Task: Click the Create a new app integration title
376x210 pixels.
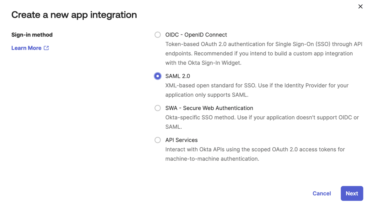Action: click(x=74, y=15)
